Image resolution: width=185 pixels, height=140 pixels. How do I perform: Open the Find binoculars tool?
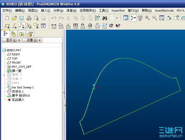pos(105,18)
